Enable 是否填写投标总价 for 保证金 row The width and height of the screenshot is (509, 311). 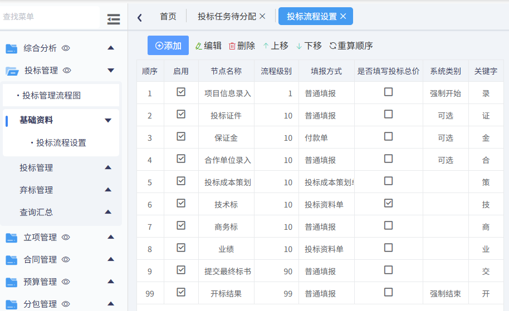(389, 136)
